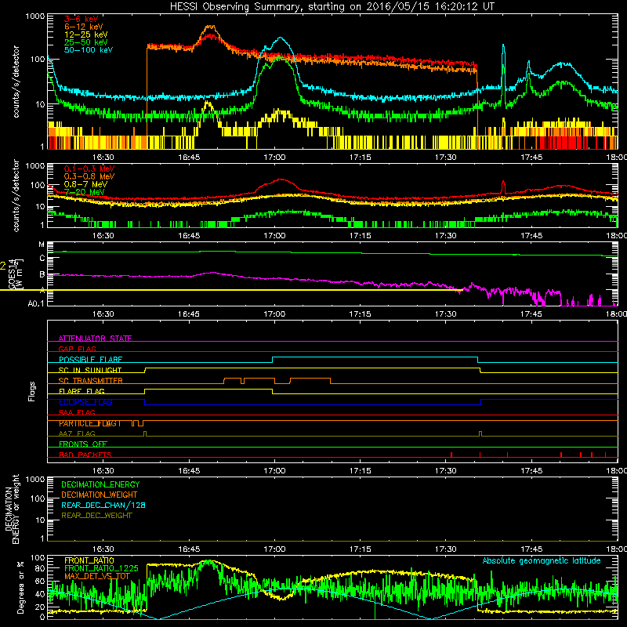The image size is (627, 627).
Task: Click the 6-12 keV peak near 16:48
Action: tap(210, 27)
